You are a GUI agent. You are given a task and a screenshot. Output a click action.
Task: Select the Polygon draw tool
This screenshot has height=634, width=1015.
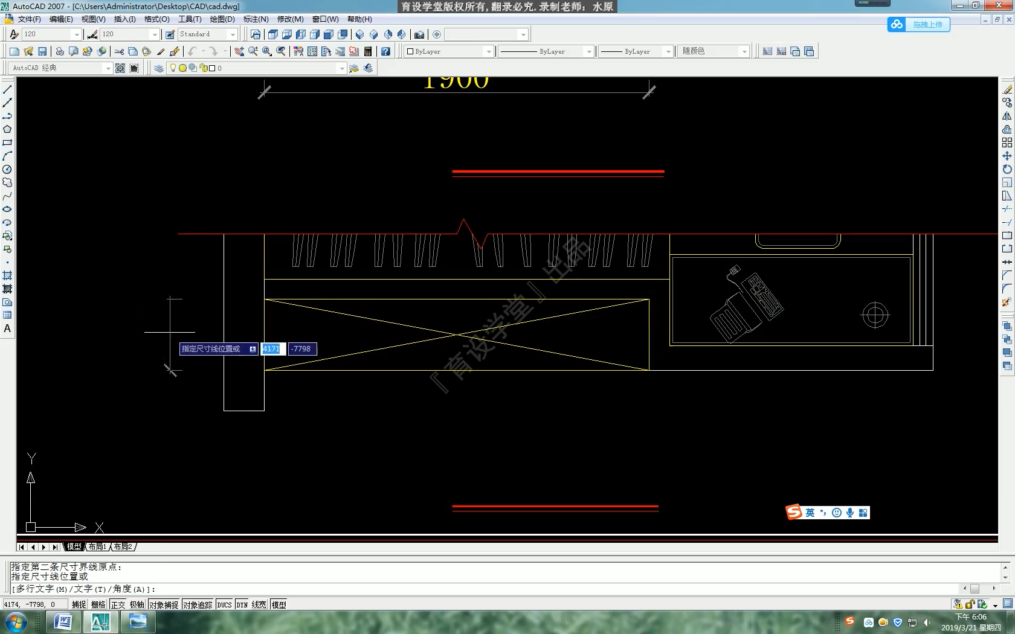[x=7, y=129]
